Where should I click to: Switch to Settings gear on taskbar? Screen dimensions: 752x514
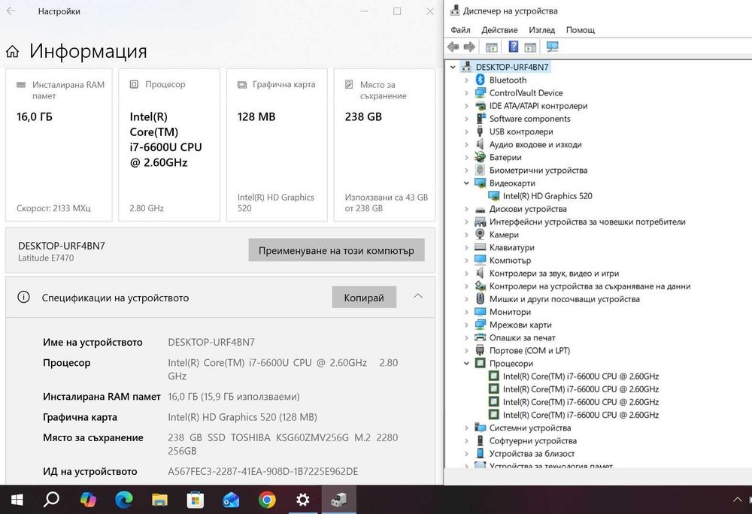302,500
